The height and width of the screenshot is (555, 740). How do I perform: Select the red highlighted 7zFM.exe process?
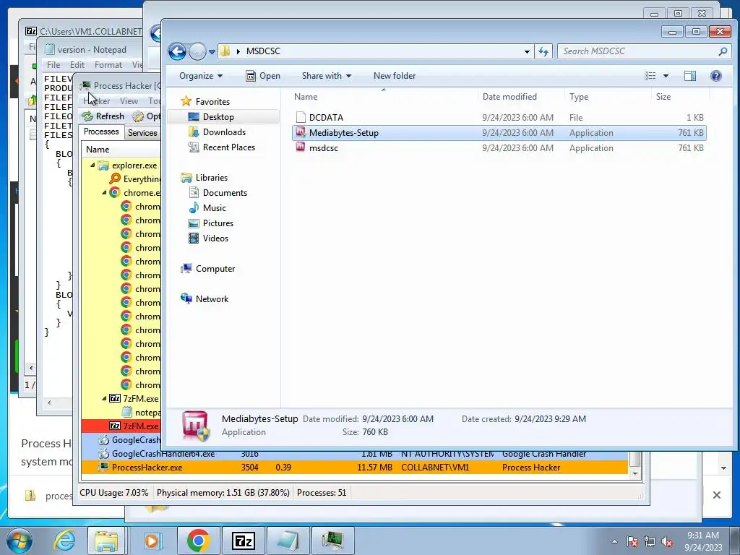point(121,426)
